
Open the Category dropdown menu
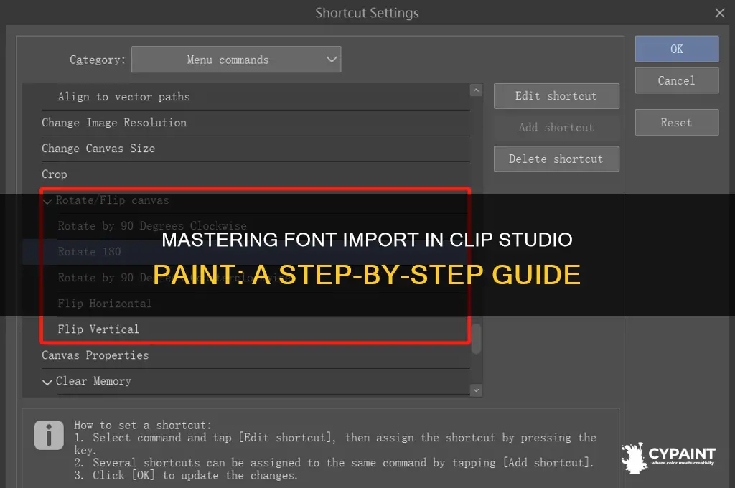(236, 60)
